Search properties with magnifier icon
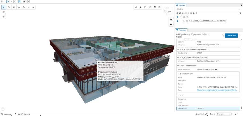This screenshot has height=116, width=243. click(223, 35)
